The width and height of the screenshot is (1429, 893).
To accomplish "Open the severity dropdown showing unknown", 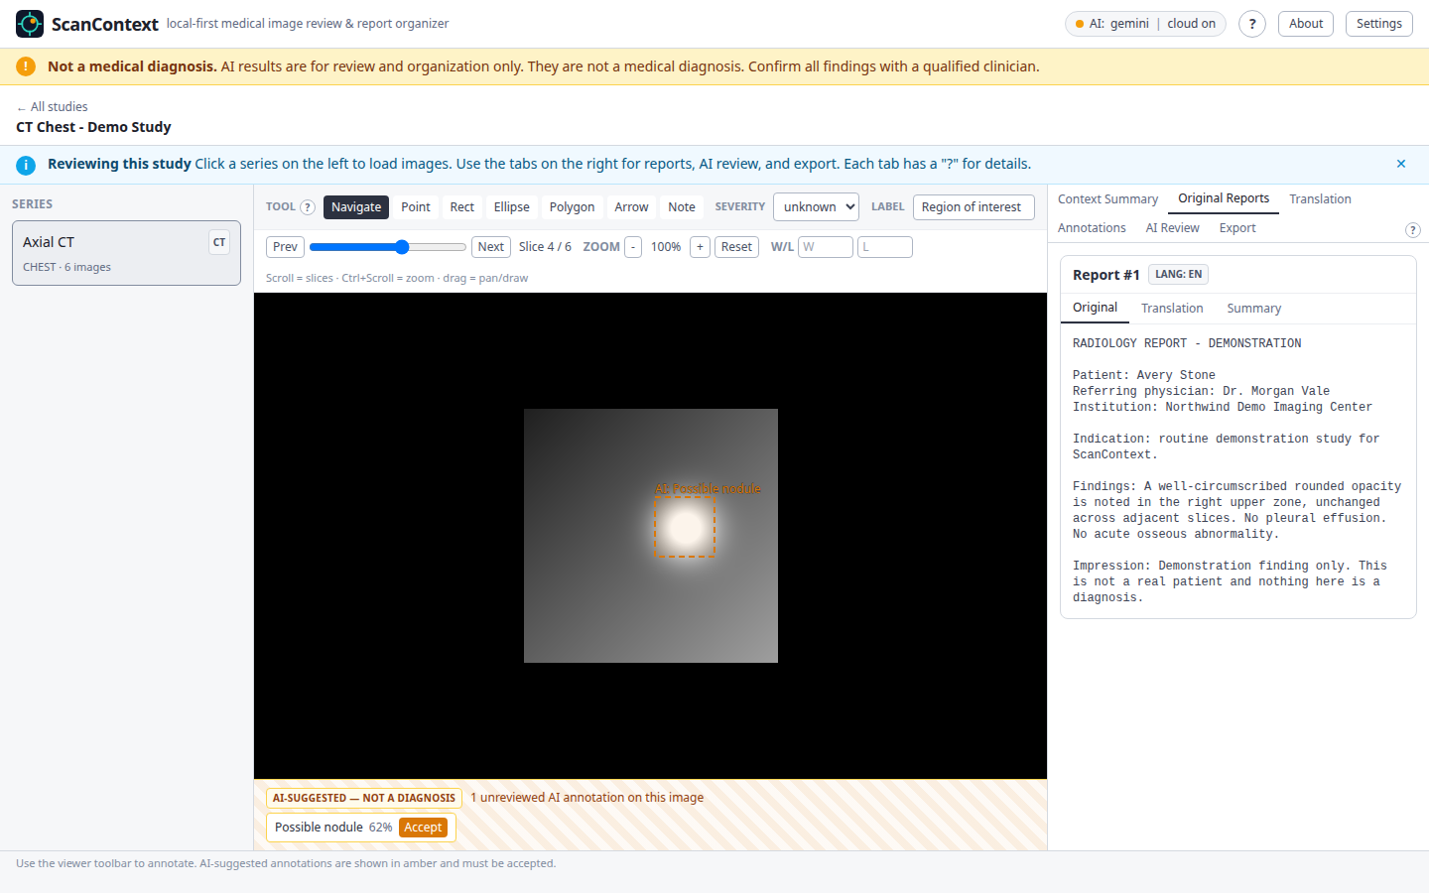I will click(816, 206).
